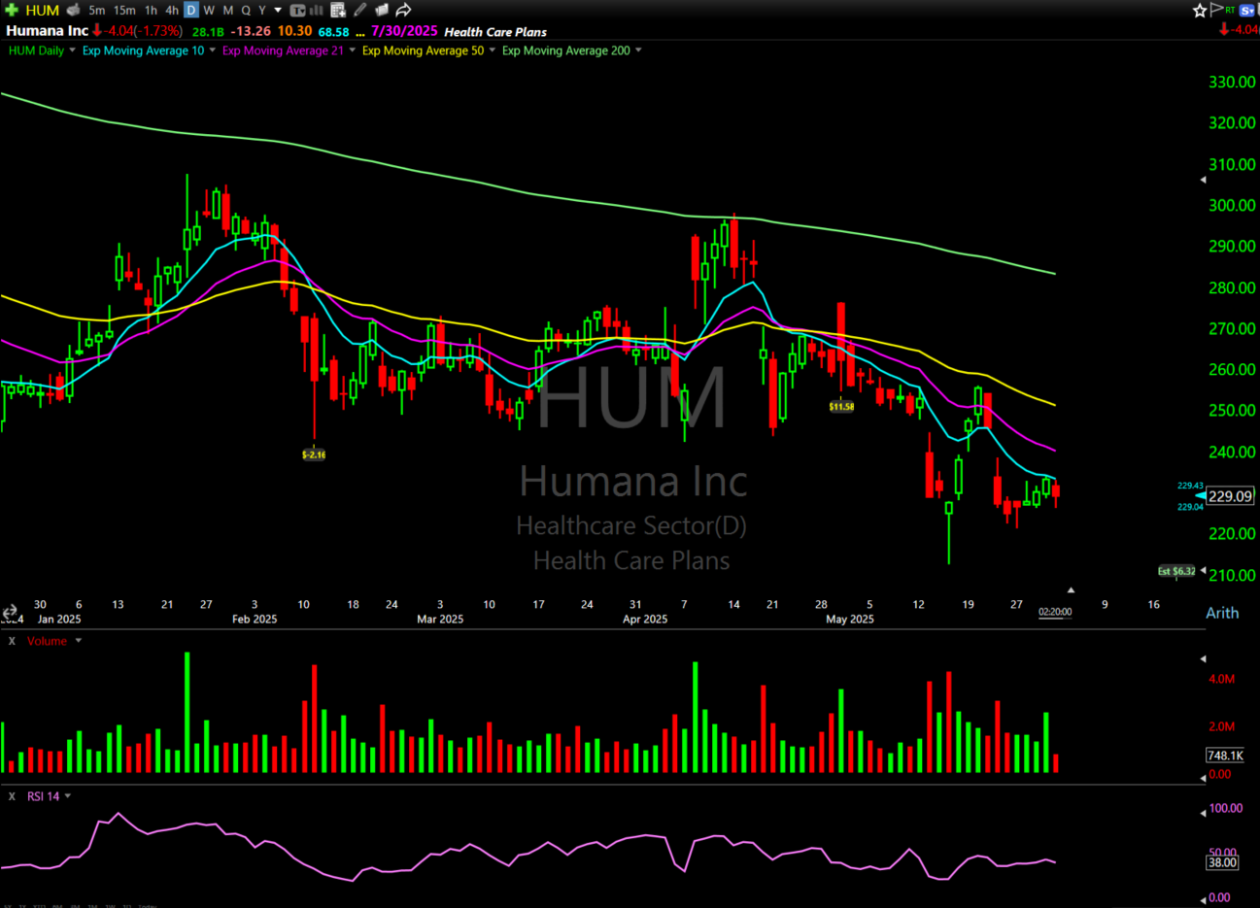Select the Quarterly (Q) timeframe
The width and height of the screenshot is (1260, 908).
coord(246,10)
